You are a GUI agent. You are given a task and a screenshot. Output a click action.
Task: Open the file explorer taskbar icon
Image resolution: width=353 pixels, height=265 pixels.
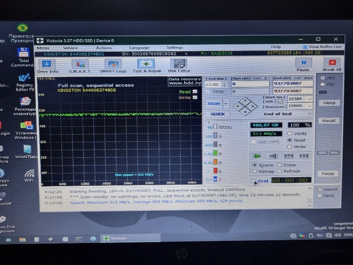pyautogui.click(x=22, y=239)
